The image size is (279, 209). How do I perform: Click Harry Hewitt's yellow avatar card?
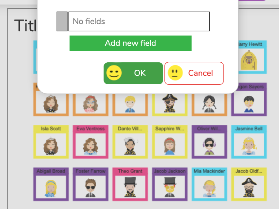tap(252, 57)
